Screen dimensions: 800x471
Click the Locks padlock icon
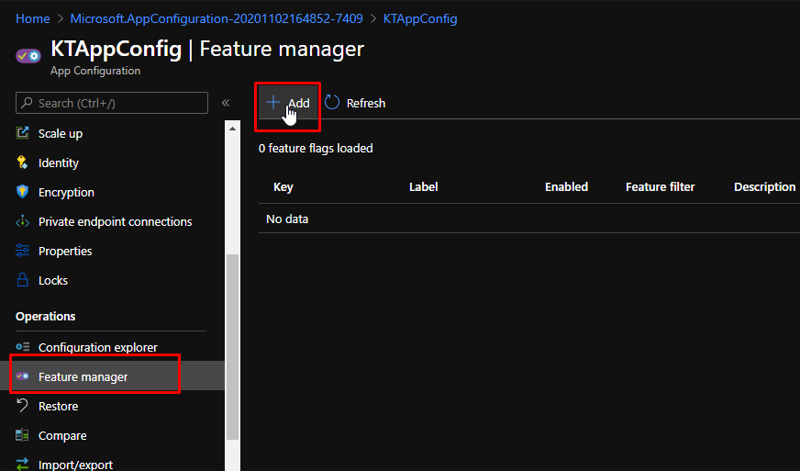pos(22,280)
